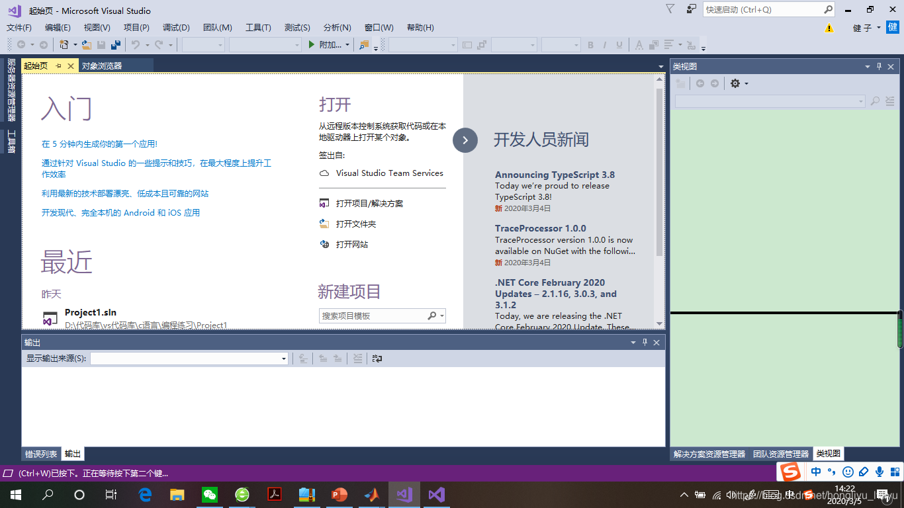
Task: Click the Class View new folder icon
Action: tap(680, 83)
